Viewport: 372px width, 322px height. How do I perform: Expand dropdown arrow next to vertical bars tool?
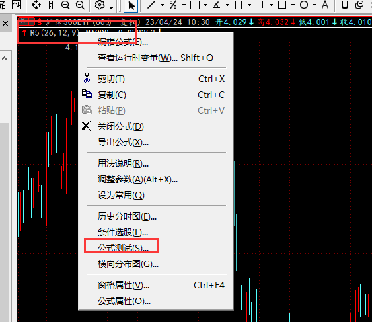(x=205, y=5)
